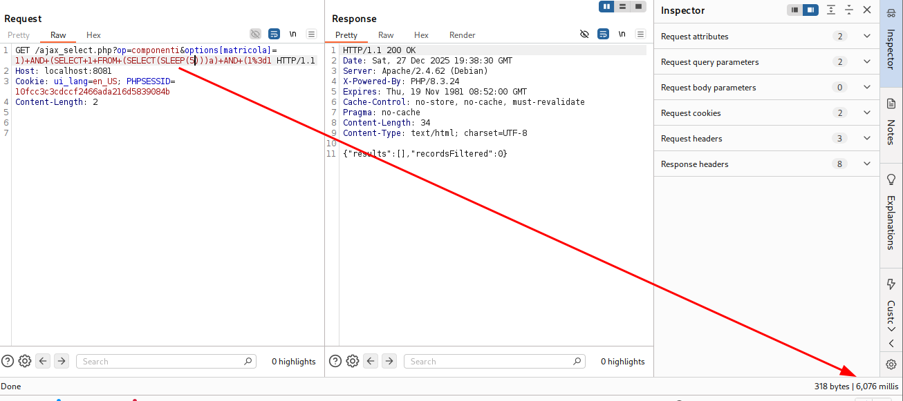Click Response pane 0 highlights label
Image resolution: width=903 pixels, height=401 pixels.
622,362
